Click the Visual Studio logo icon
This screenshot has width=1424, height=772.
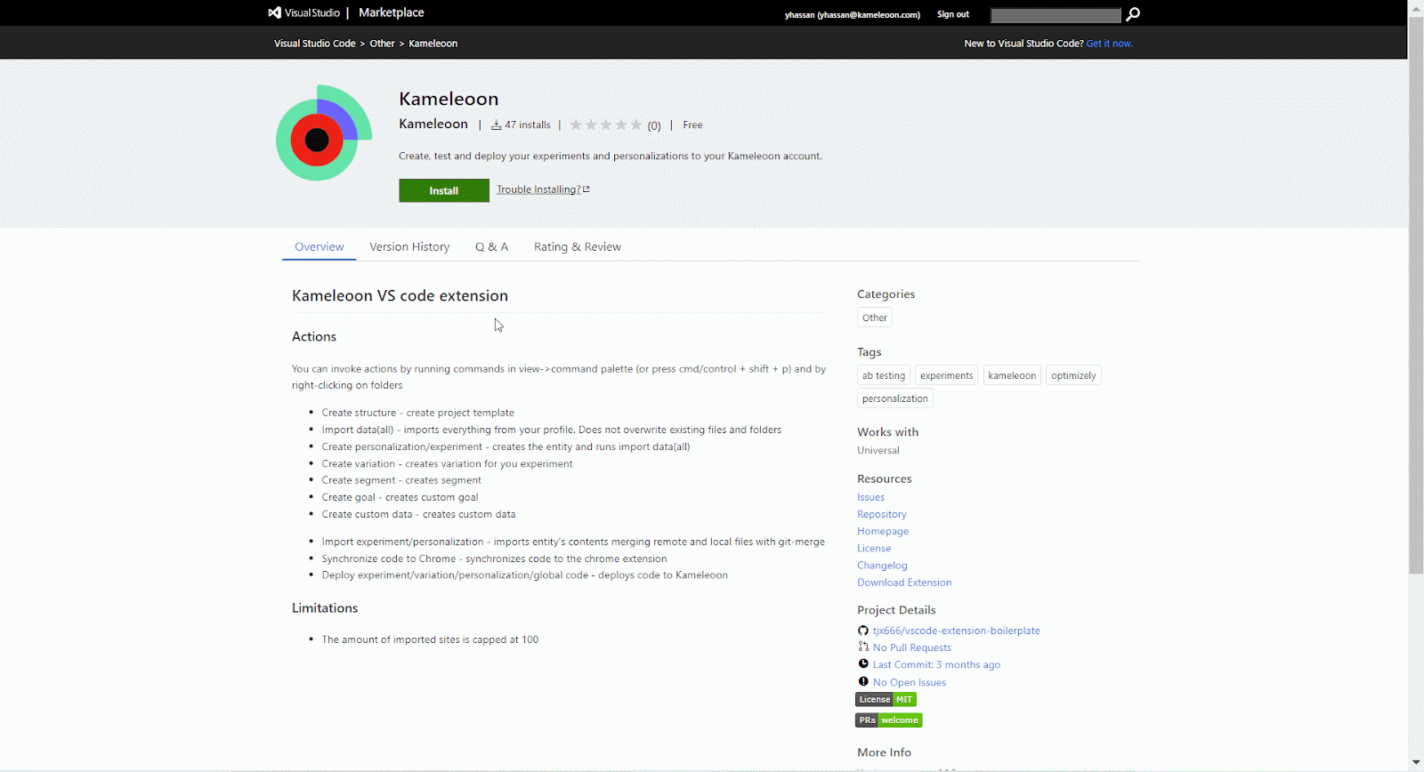275,12
